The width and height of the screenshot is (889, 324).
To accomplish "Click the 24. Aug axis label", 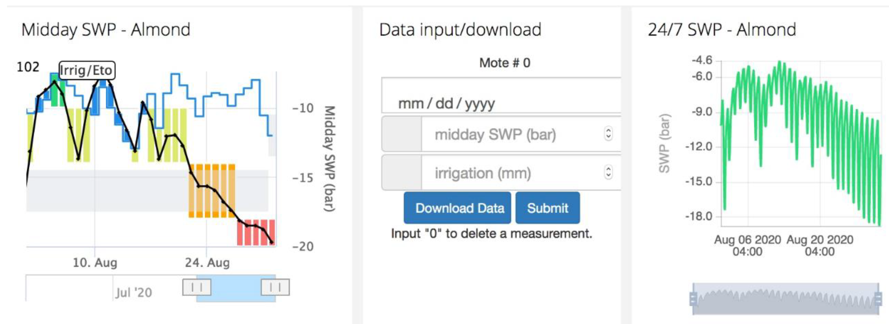I will (x=207, y=263).
